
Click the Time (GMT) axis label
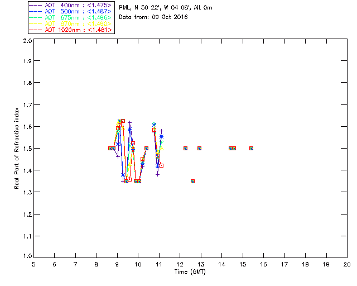(x=190, y=272)
